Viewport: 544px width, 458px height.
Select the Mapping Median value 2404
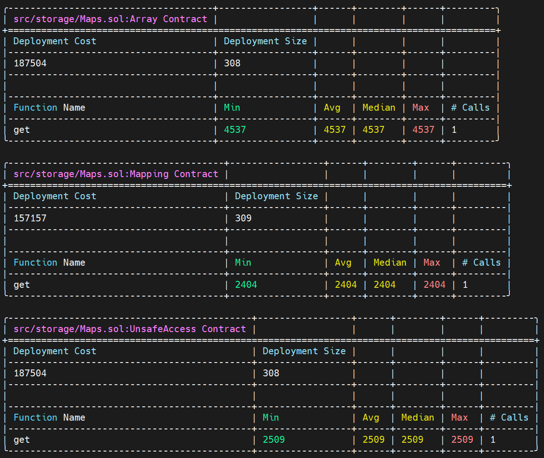pyautogui.click(x=385, y=285)
